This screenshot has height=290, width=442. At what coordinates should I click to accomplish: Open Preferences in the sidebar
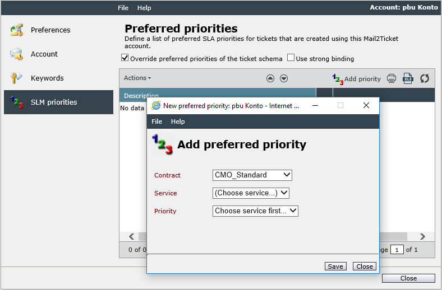click(50, 30)
